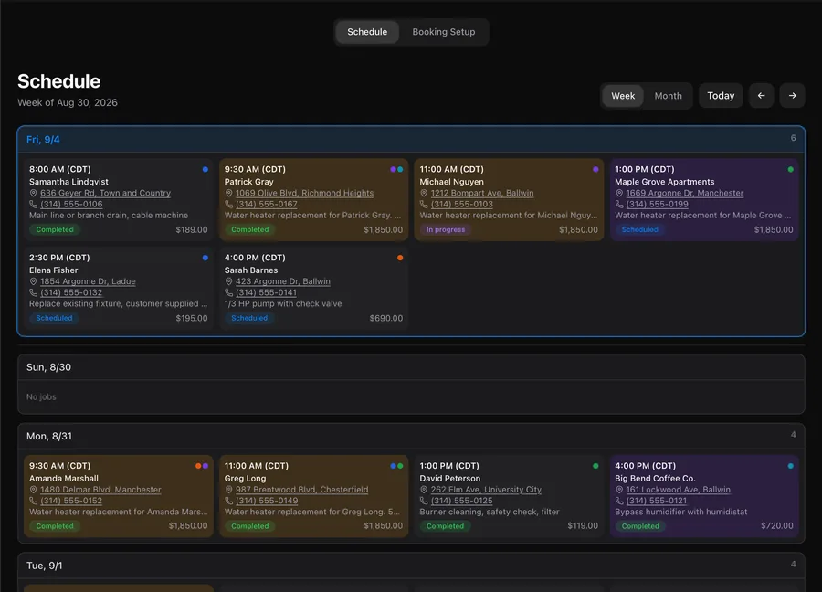Click the green technician dot on Maple Grove Apartments card

coord(791,169)
